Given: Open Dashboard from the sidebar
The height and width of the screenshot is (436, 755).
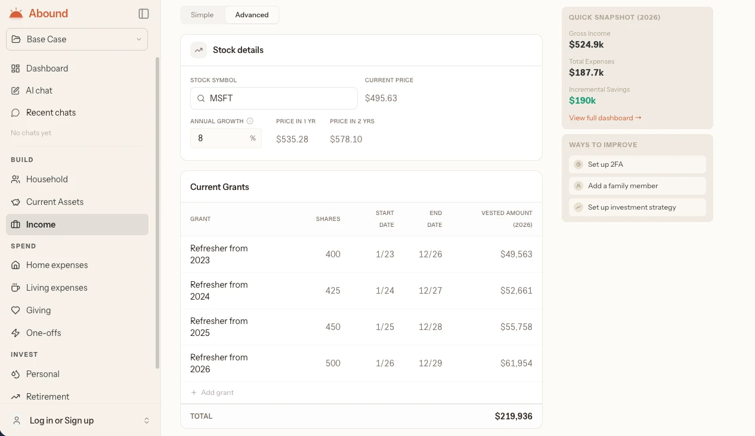Looking at the screenshot, I should (77, 68).
